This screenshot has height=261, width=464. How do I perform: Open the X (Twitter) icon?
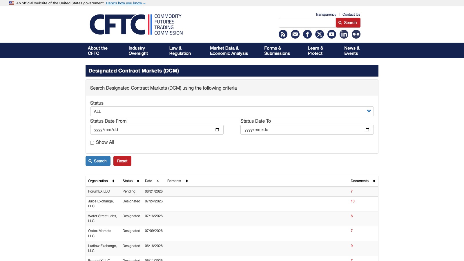320,34
